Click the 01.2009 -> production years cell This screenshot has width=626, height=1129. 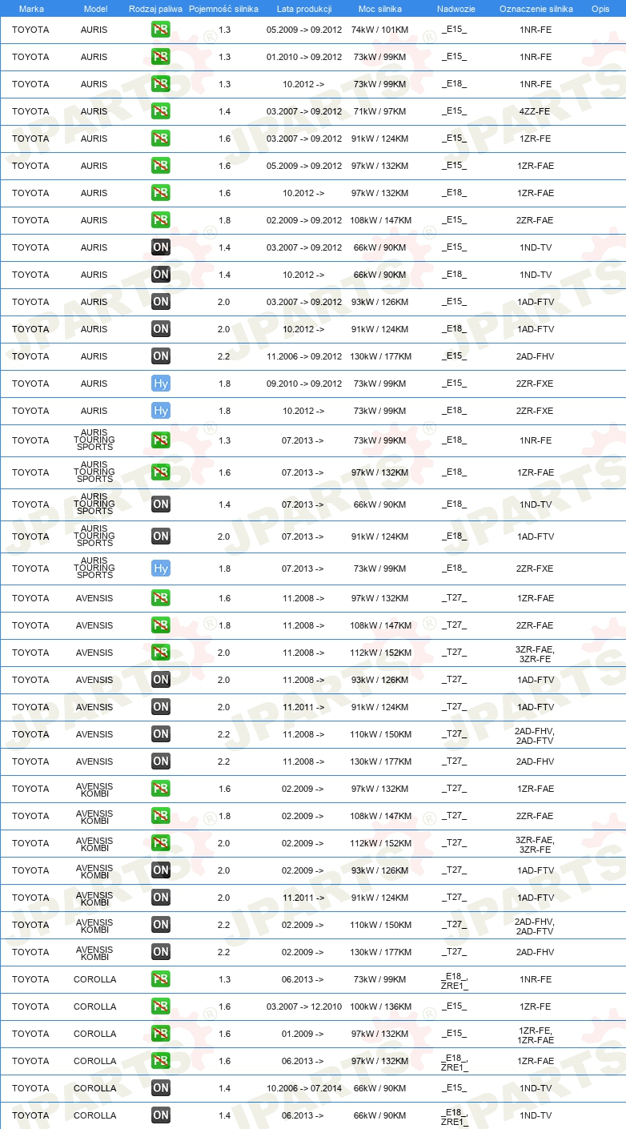tap(303, 1034)
